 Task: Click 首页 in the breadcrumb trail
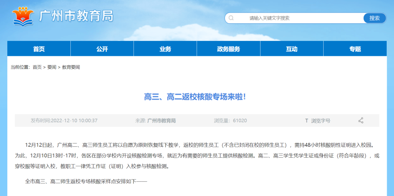[37, 68]
